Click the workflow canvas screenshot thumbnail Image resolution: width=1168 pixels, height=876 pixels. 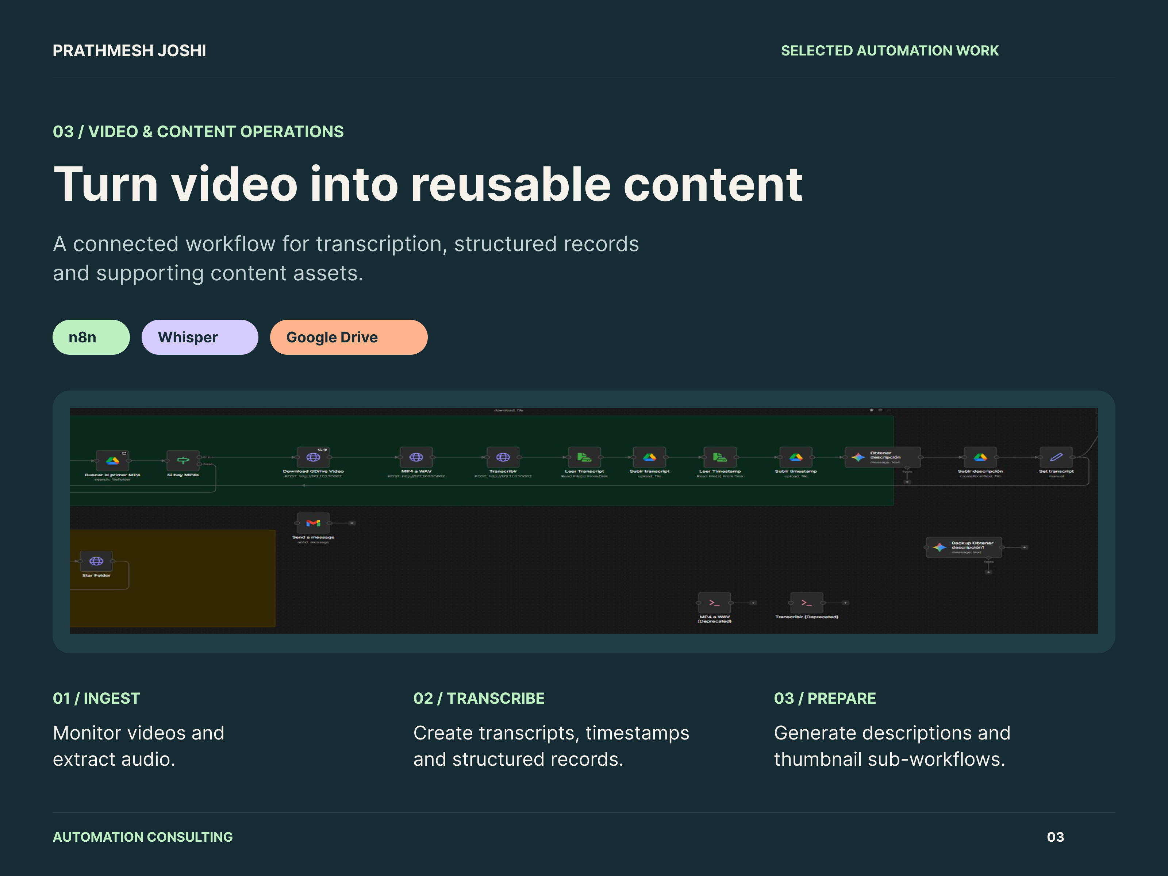(x=584, y=520)
